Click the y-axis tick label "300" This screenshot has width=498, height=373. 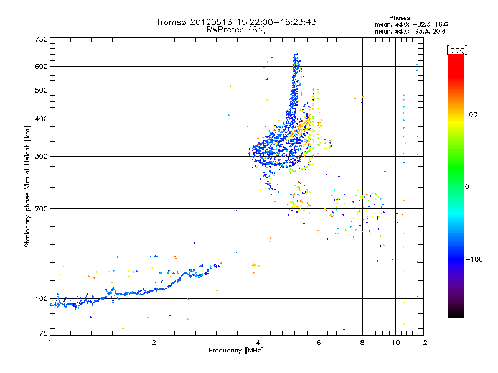coord(42,156)
